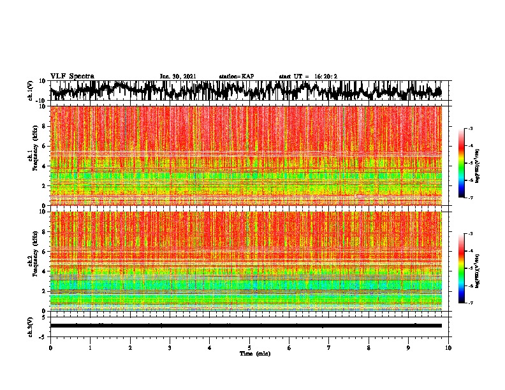
Task: Click the color bar beside ch.1 spectrogram
Action: pyautogui.click(x=462, y=163)
